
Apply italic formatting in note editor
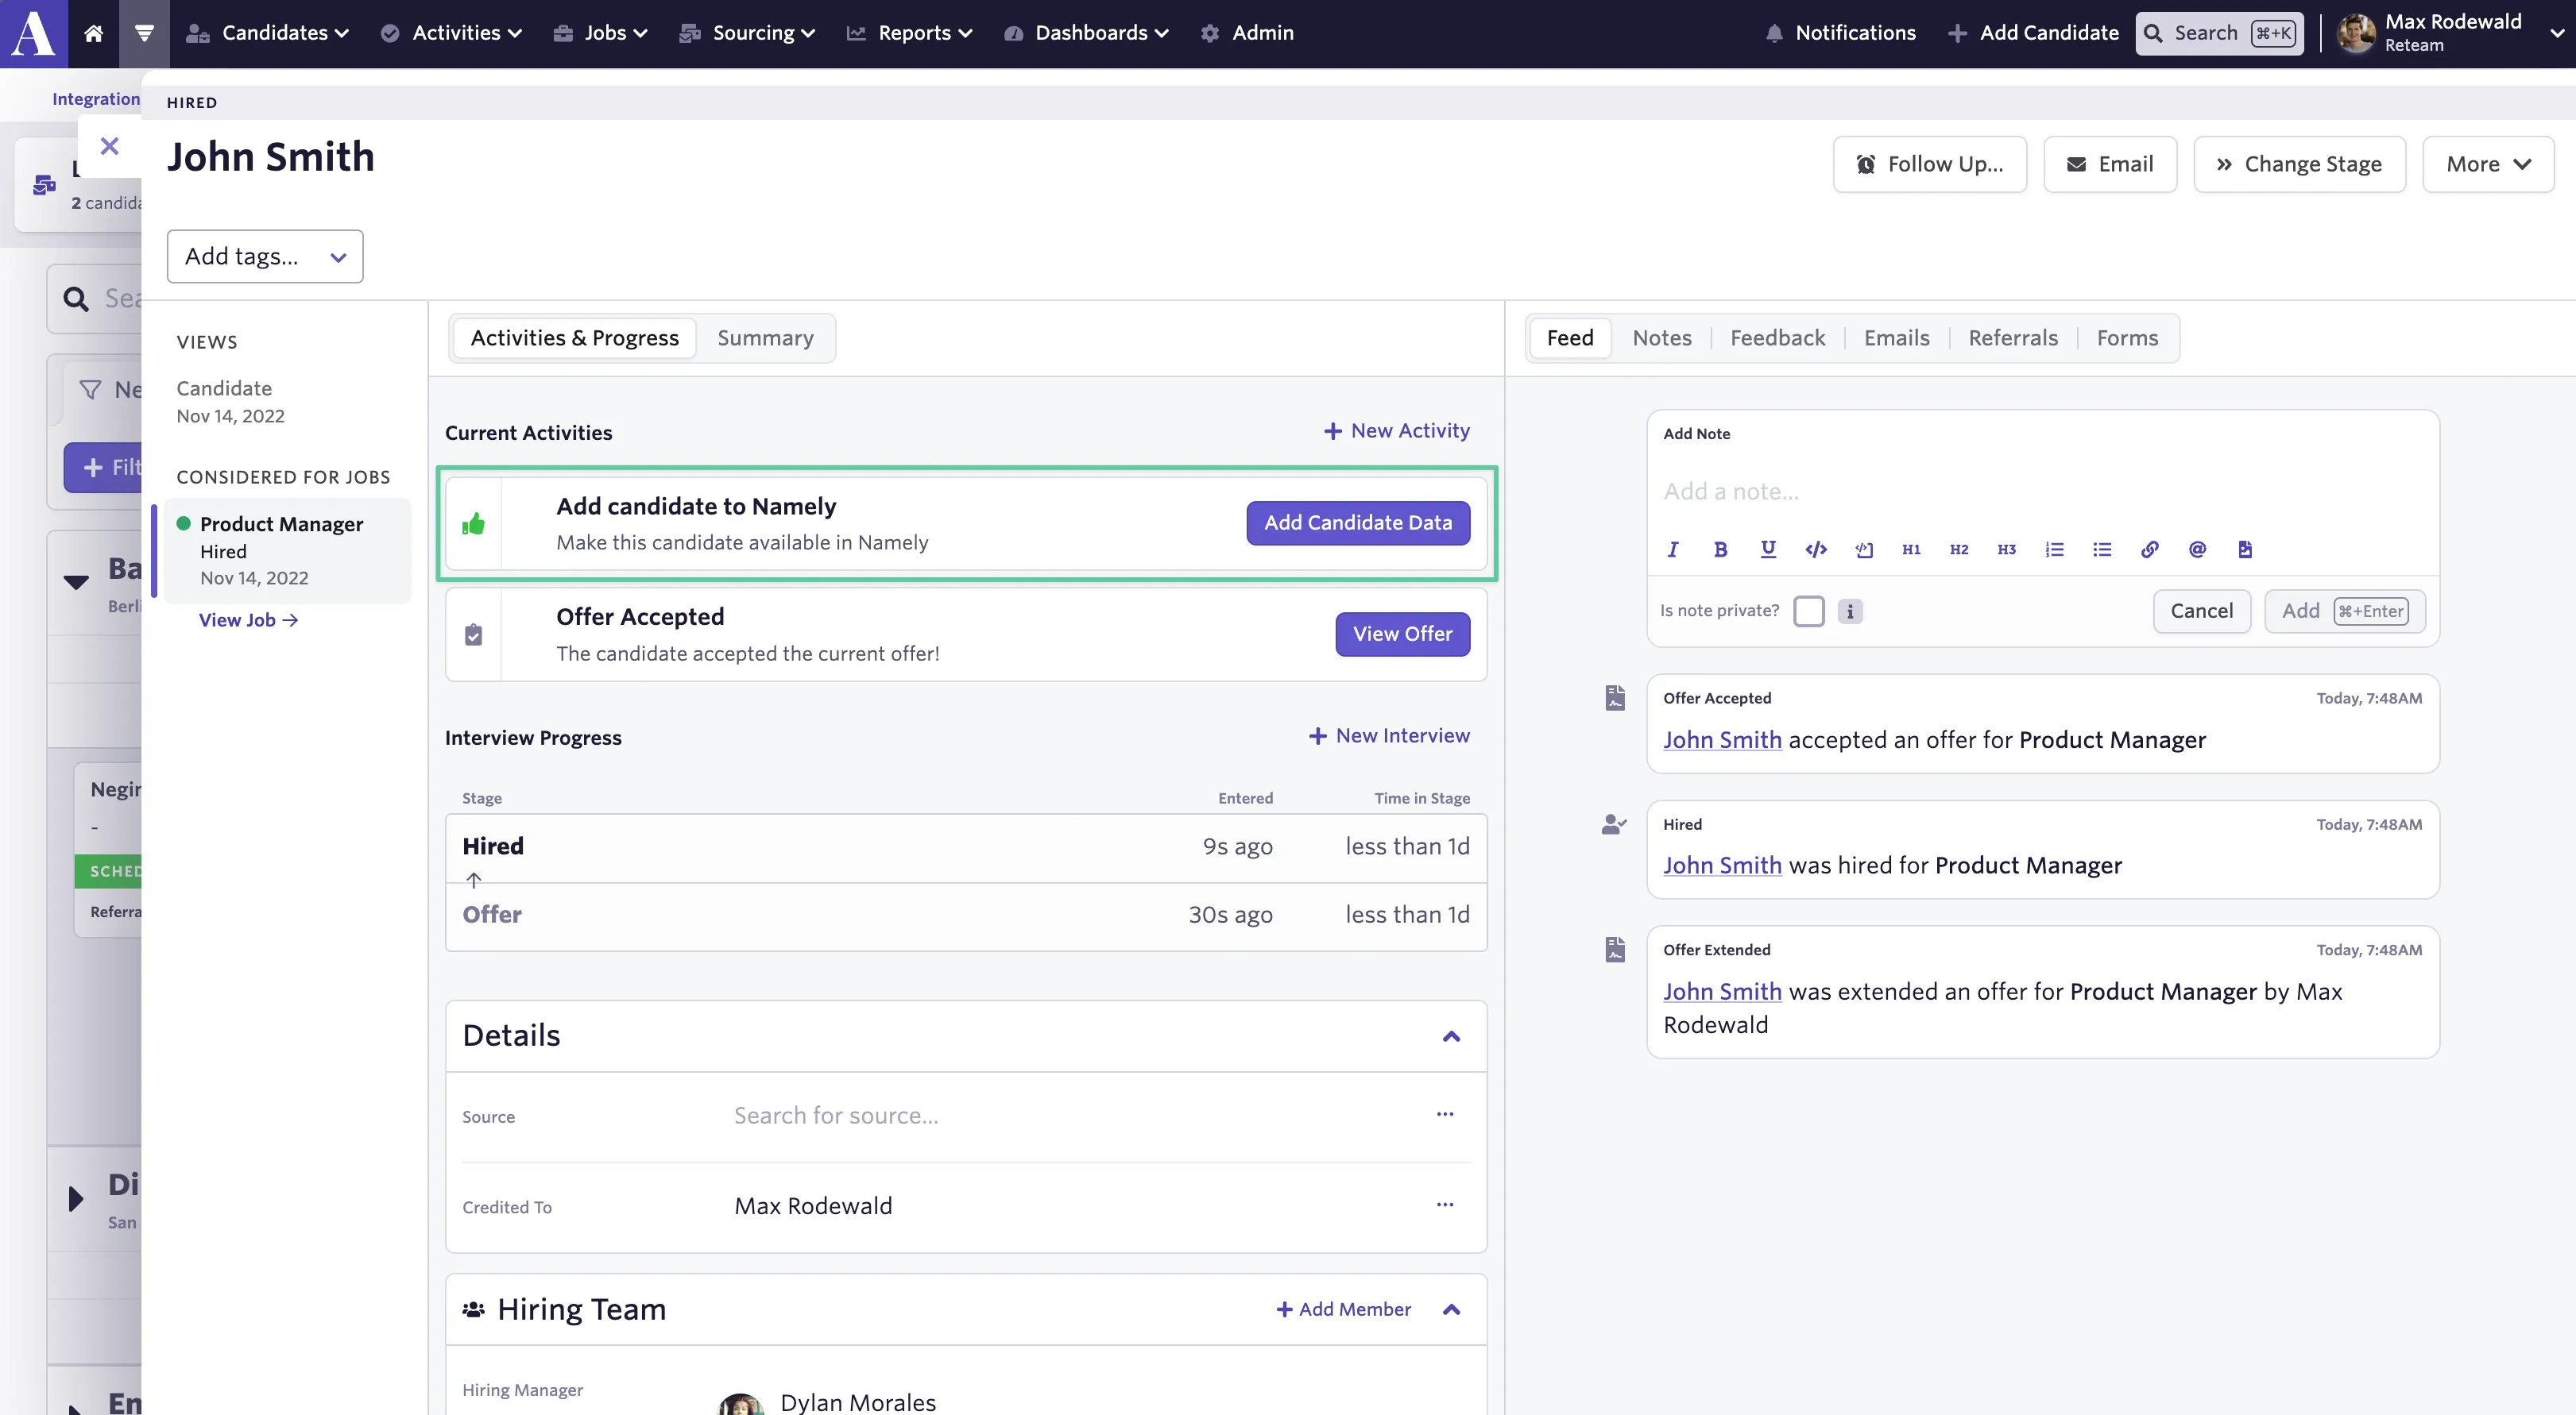click(x=1672, y=549)
